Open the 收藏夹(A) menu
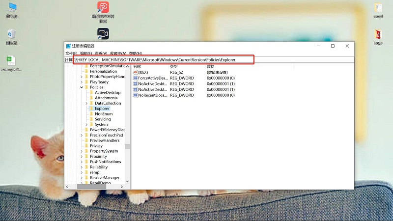 (x=118, y=54)
